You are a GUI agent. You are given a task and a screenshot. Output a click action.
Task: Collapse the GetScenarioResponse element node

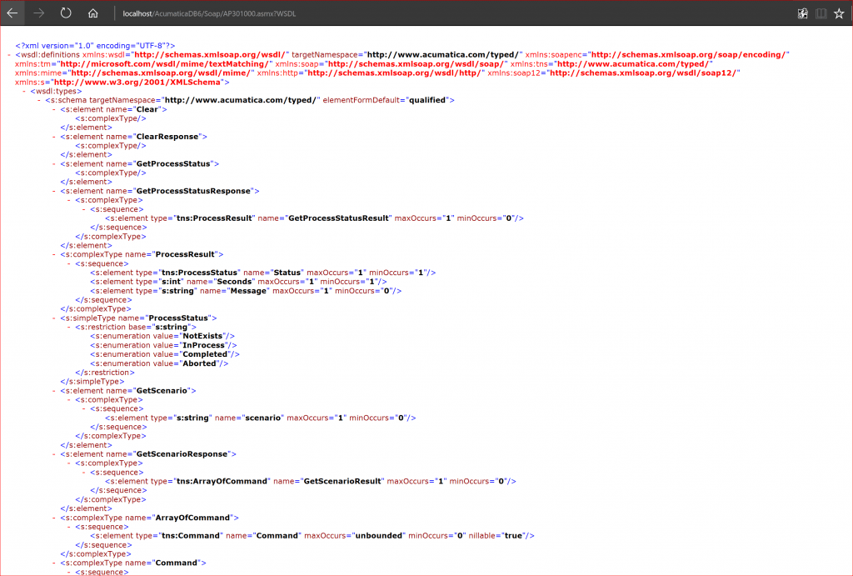coord(54,454)
